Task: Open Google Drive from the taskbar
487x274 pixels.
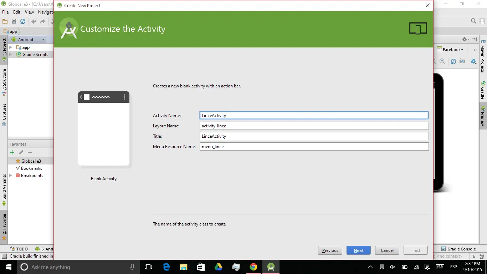Action: pyautogui.click(x=219, y=267)
